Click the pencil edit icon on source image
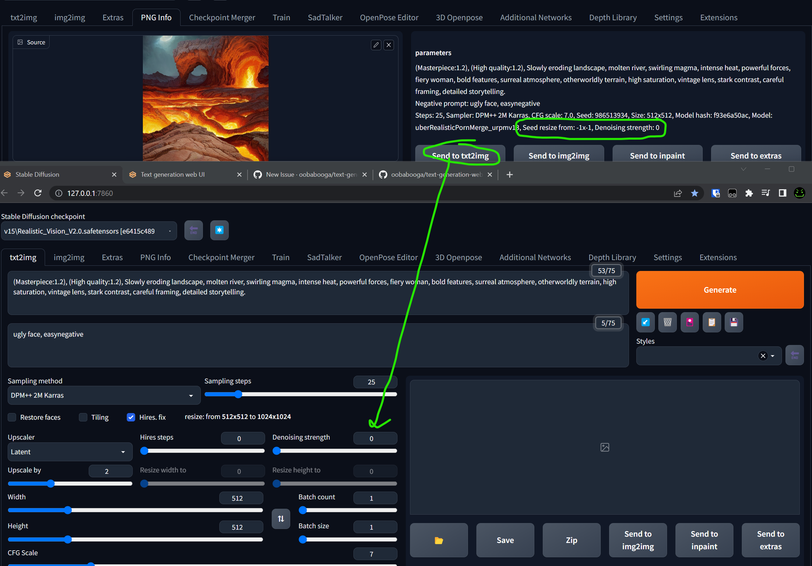The image size is (812, 566). click(x=376, y=45)
